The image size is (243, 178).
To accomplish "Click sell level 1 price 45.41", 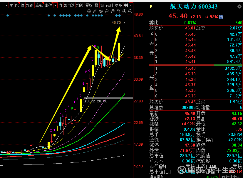I will (190, 61).
